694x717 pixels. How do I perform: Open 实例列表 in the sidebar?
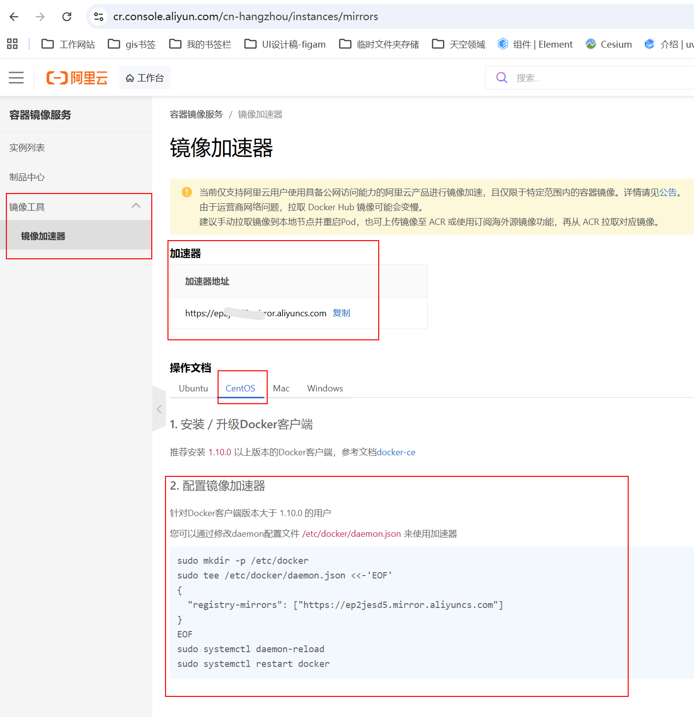(27, 148)
